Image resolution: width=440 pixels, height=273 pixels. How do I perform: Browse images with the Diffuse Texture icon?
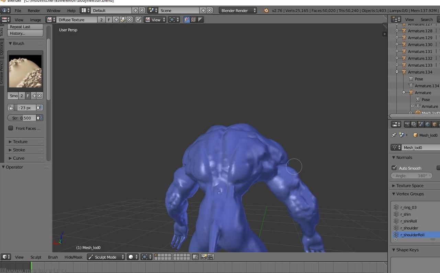[51, 20]
